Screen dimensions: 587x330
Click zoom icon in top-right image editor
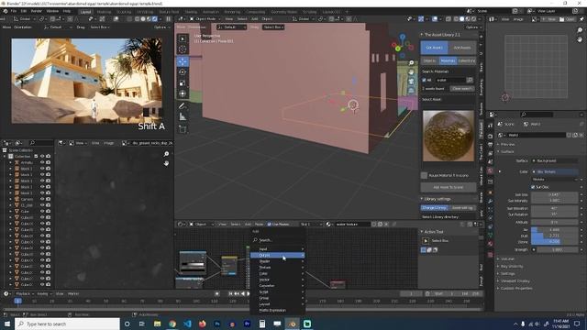[x=580, y=30]
